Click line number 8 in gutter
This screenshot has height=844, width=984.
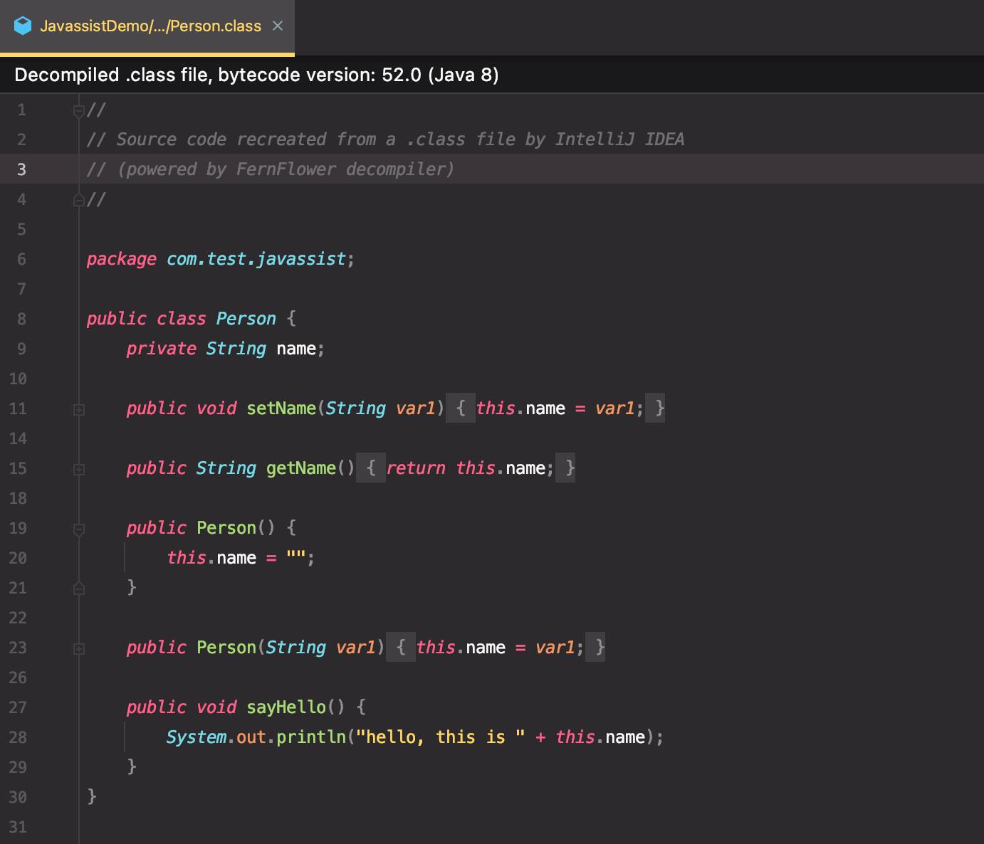pos(21,319)
